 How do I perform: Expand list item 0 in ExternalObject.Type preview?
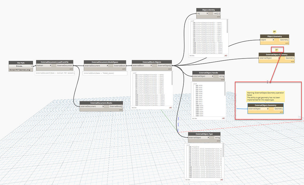click(x=189, y=146)
